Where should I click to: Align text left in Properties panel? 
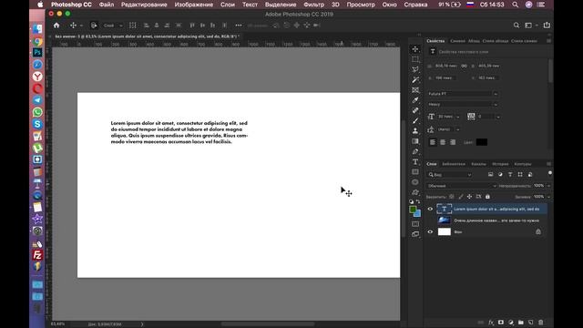coord(433,142)
